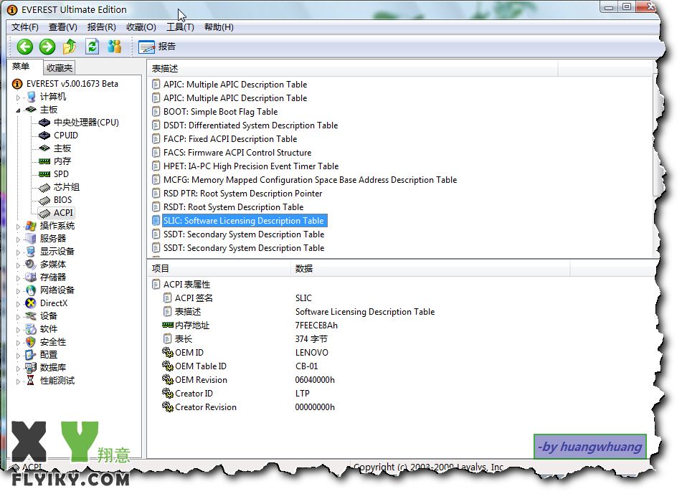Select HPET: IA-PC High Precision Event Timer Table
The height and width of the screenshot is (494, 682).
click(250, 166)
